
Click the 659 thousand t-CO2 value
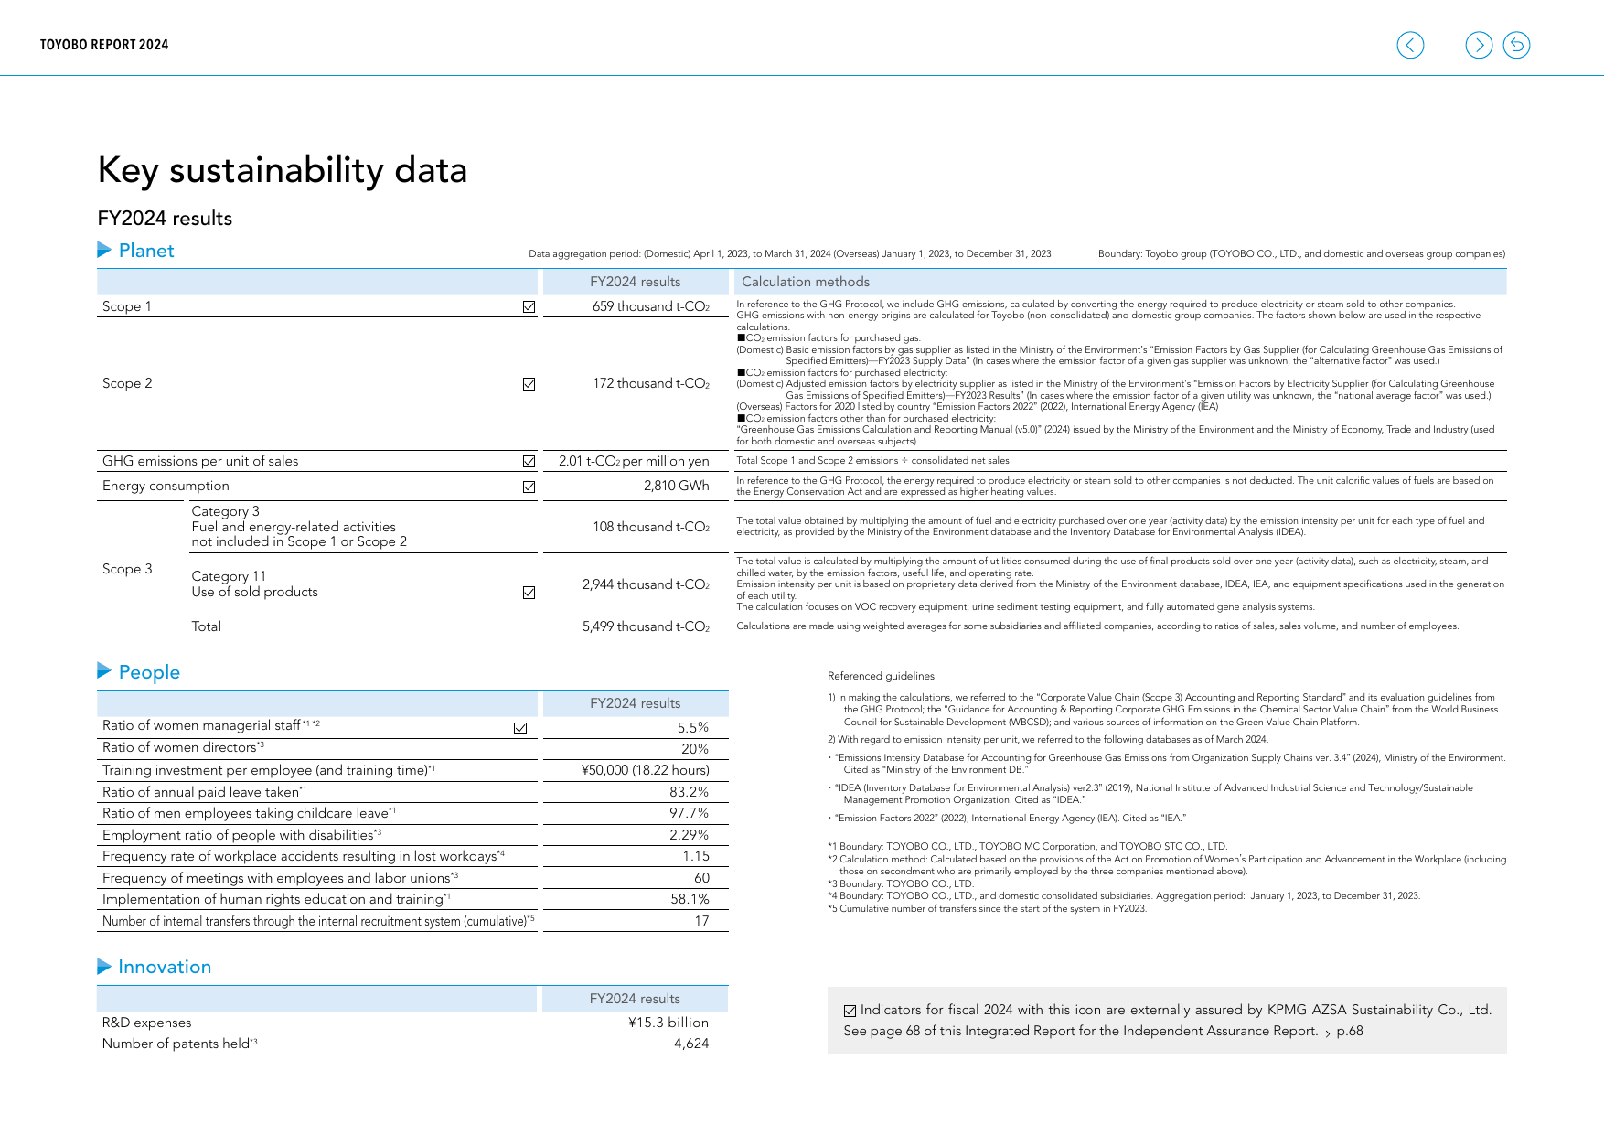(x=651, y=306)
